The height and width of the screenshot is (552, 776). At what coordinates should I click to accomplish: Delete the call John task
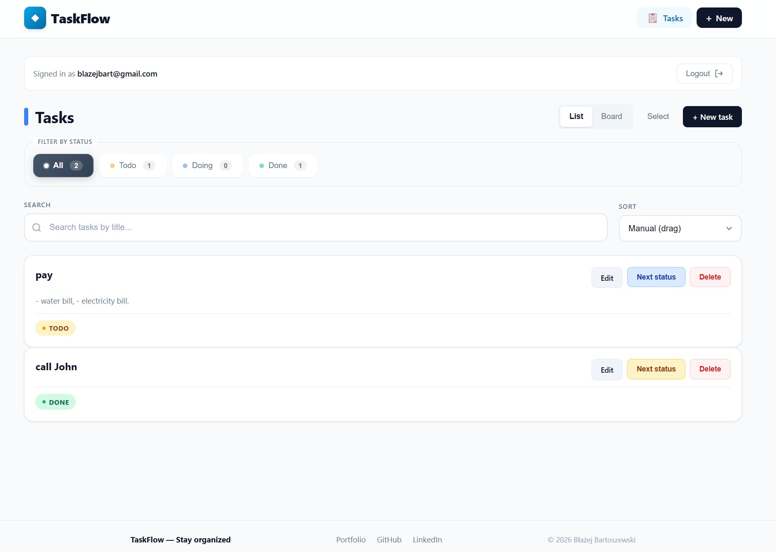click(710, 369)
